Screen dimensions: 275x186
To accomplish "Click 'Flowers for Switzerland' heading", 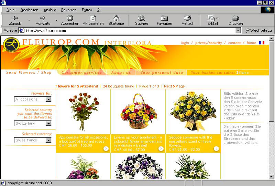I will 77,86.
